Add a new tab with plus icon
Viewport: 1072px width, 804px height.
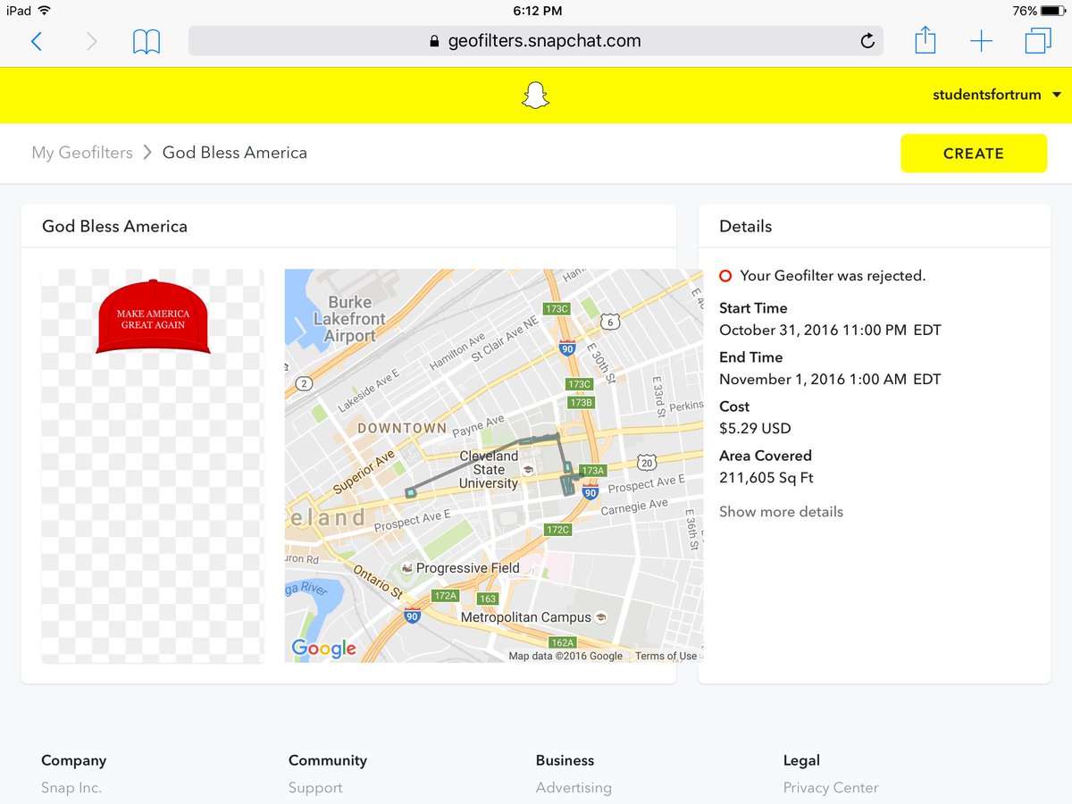point(981,41)
